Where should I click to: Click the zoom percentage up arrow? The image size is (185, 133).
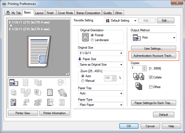coord(114,77)
